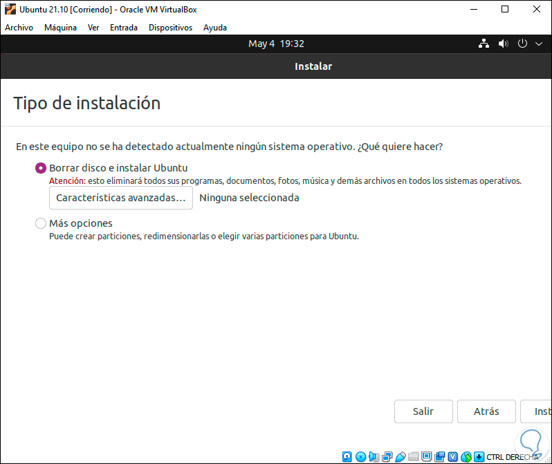Click the shared folders status icon
The height and width of the screenshot is (464, 552).
(x=413, y=457)
